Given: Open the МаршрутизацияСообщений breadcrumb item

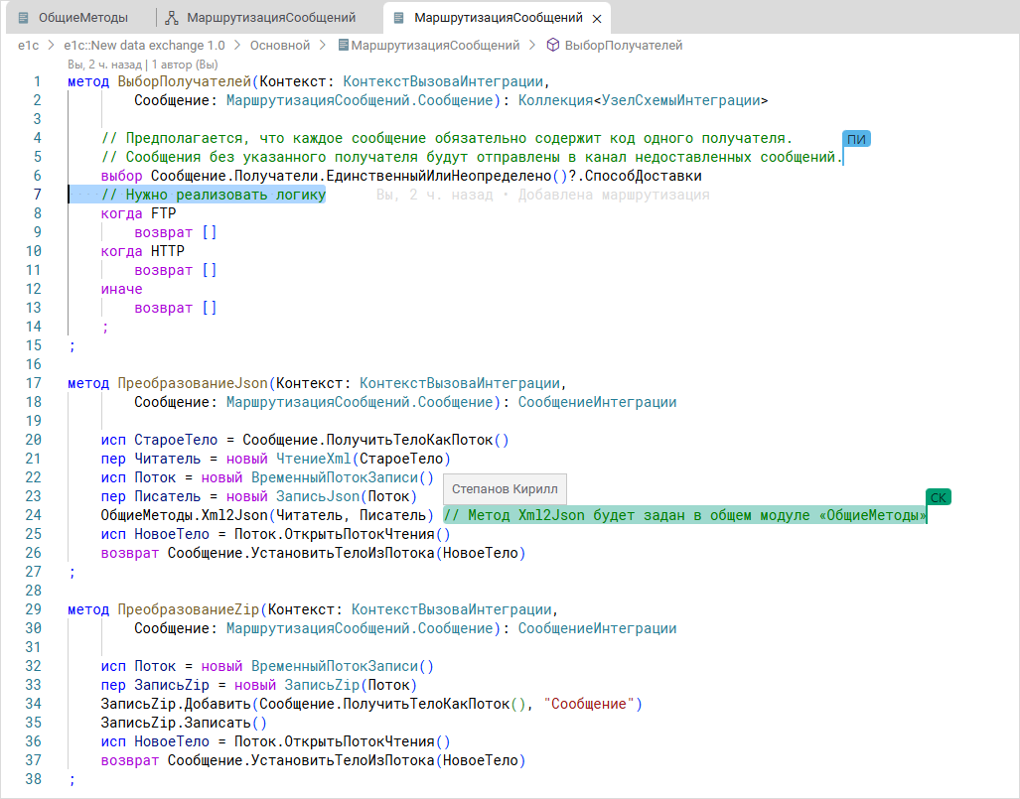Looking at the screenshot, I should coord(435,46).
